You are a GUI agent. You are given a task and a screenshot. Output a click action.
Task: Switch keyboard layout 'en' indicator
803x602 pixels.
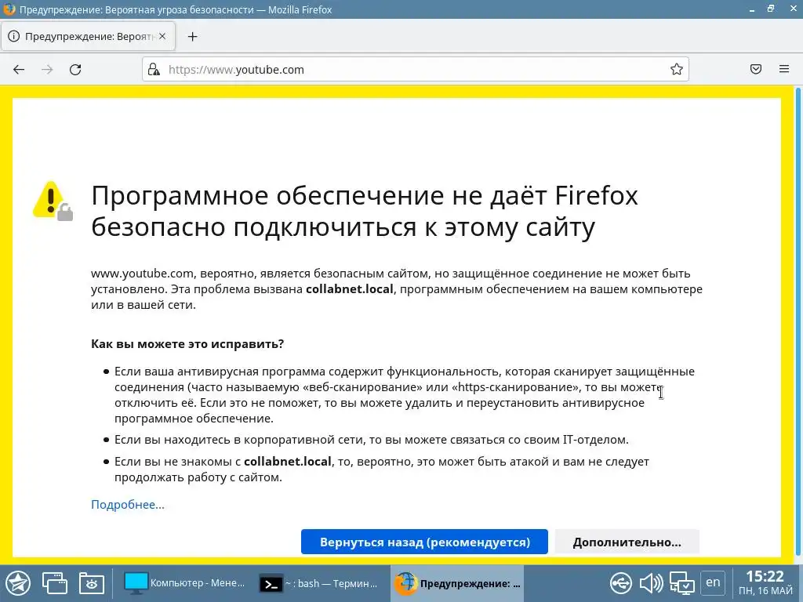pos(712,582)
